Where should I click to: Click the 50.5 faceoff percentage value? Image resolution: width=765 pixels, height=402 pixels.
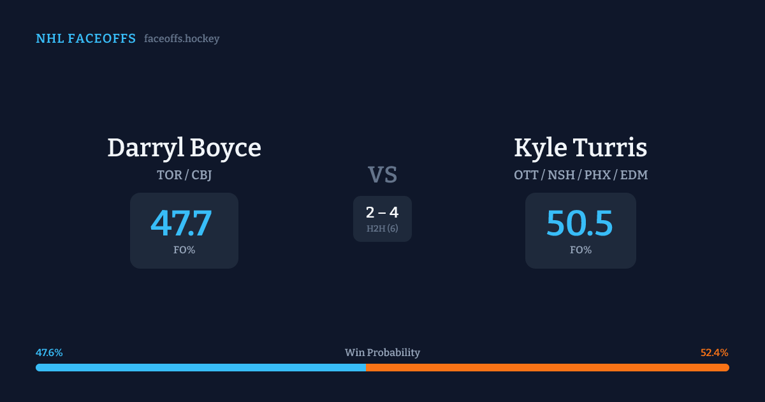[x=579, y=223]
